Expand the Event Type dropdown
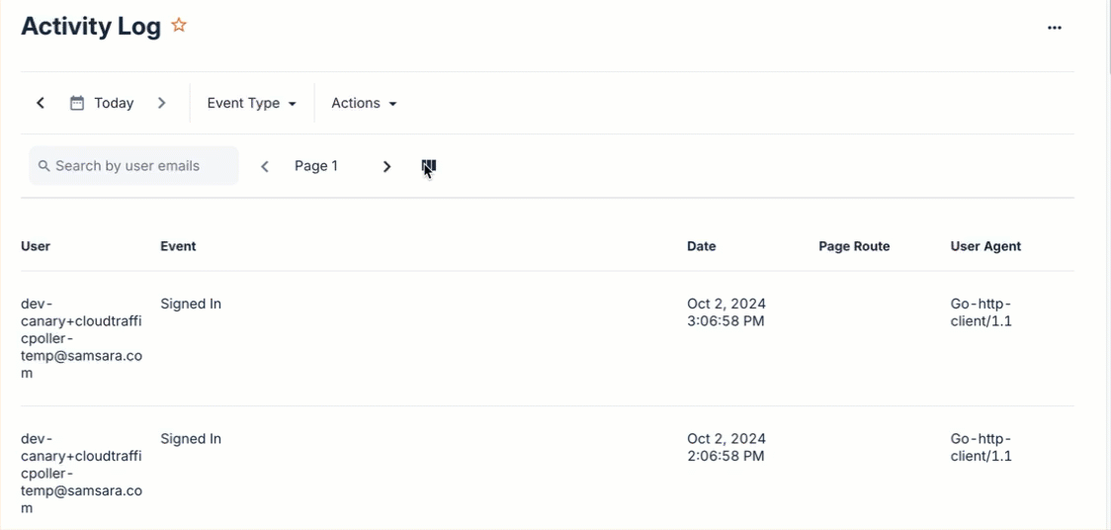Viewport: 1111px width, 530px height. tap(251, 103)
